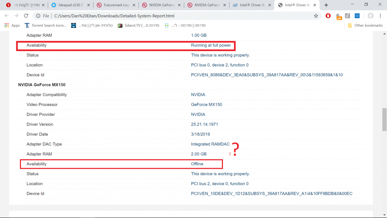Open a new browser tab

pos(326,5)
